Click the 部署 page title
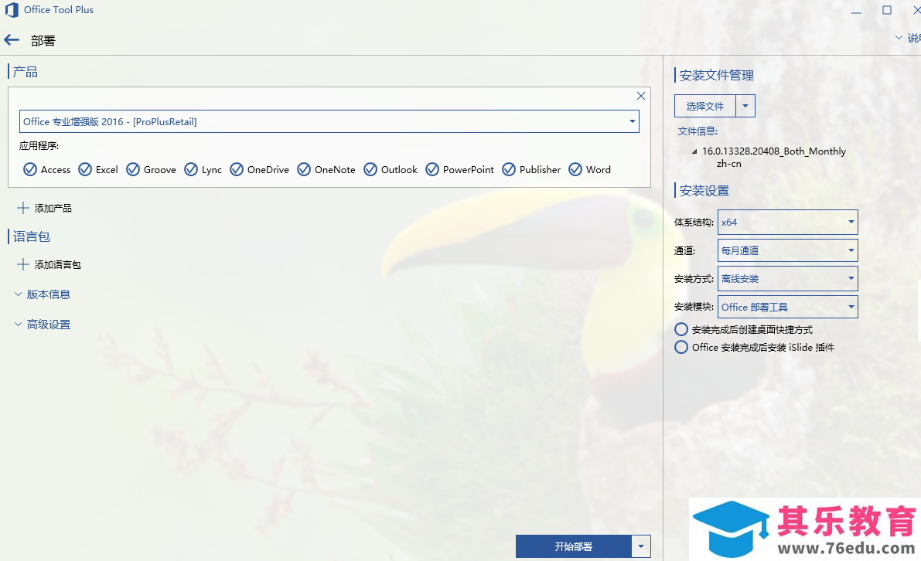Viewport: 921px width, 561px height. click(43, 40)
